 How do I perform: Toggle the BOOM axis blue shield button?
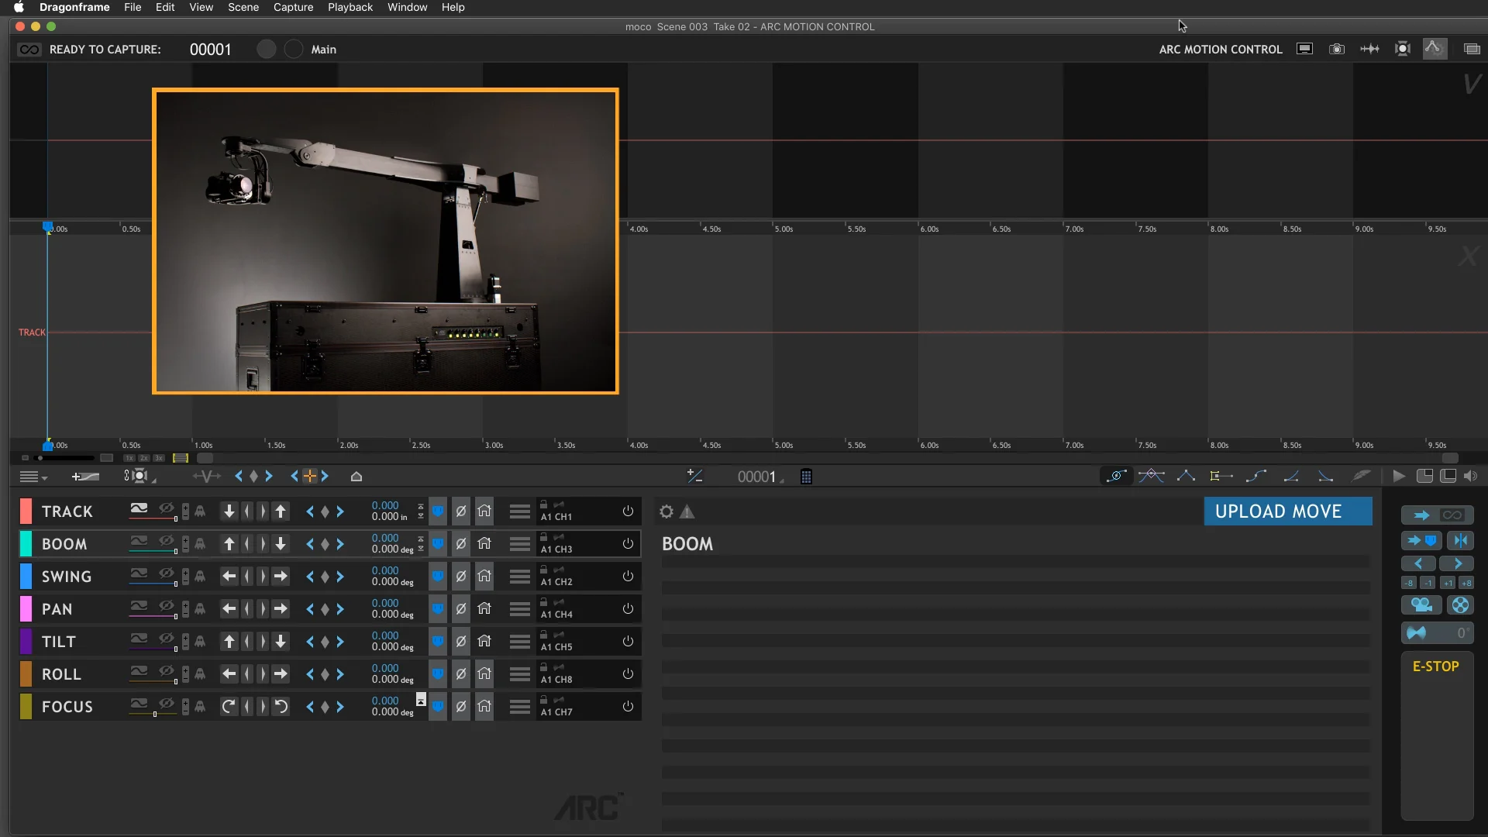pyautogui.click(x=438, y=544)
